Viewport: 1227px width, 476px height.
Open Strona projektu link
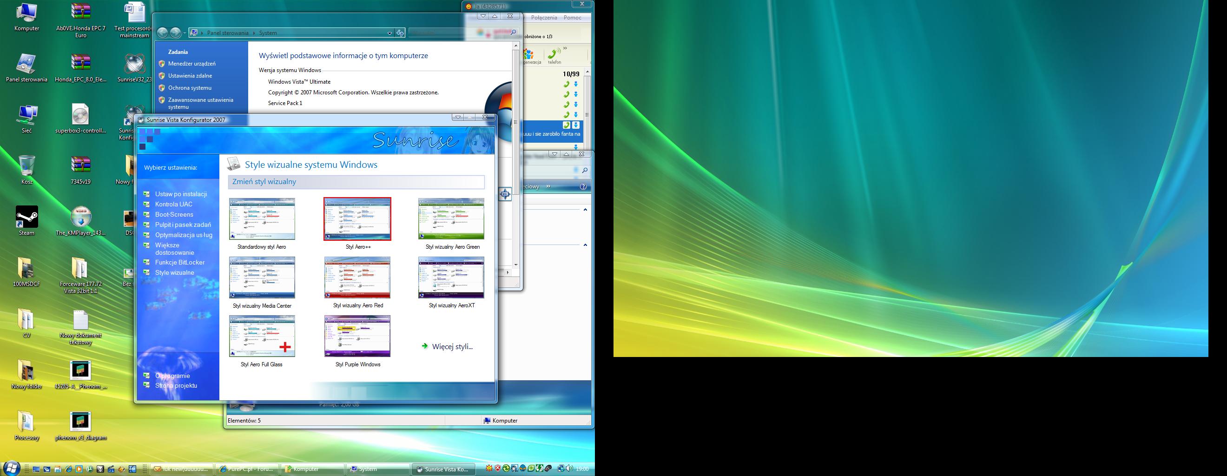[x=176, y=385]
